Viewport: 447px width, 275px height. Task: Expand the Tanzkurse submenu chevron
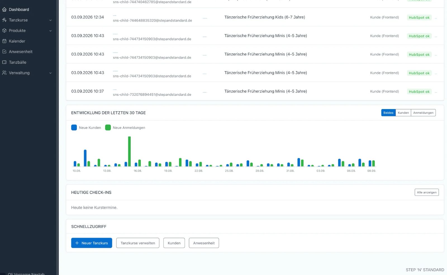[x=51, y=20]
